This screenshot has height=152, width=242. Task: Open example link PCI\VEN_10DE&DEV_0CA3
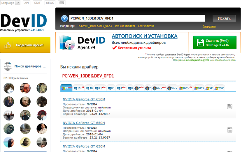95,26
